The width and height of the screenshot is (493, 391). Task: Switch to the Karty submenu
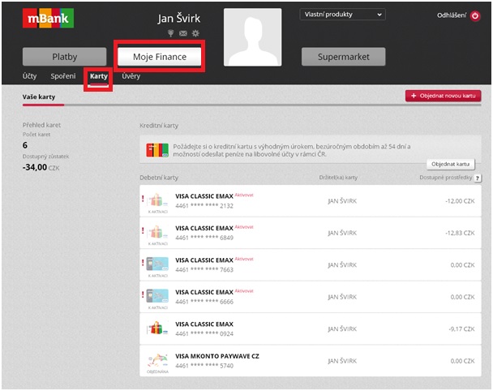99,76
